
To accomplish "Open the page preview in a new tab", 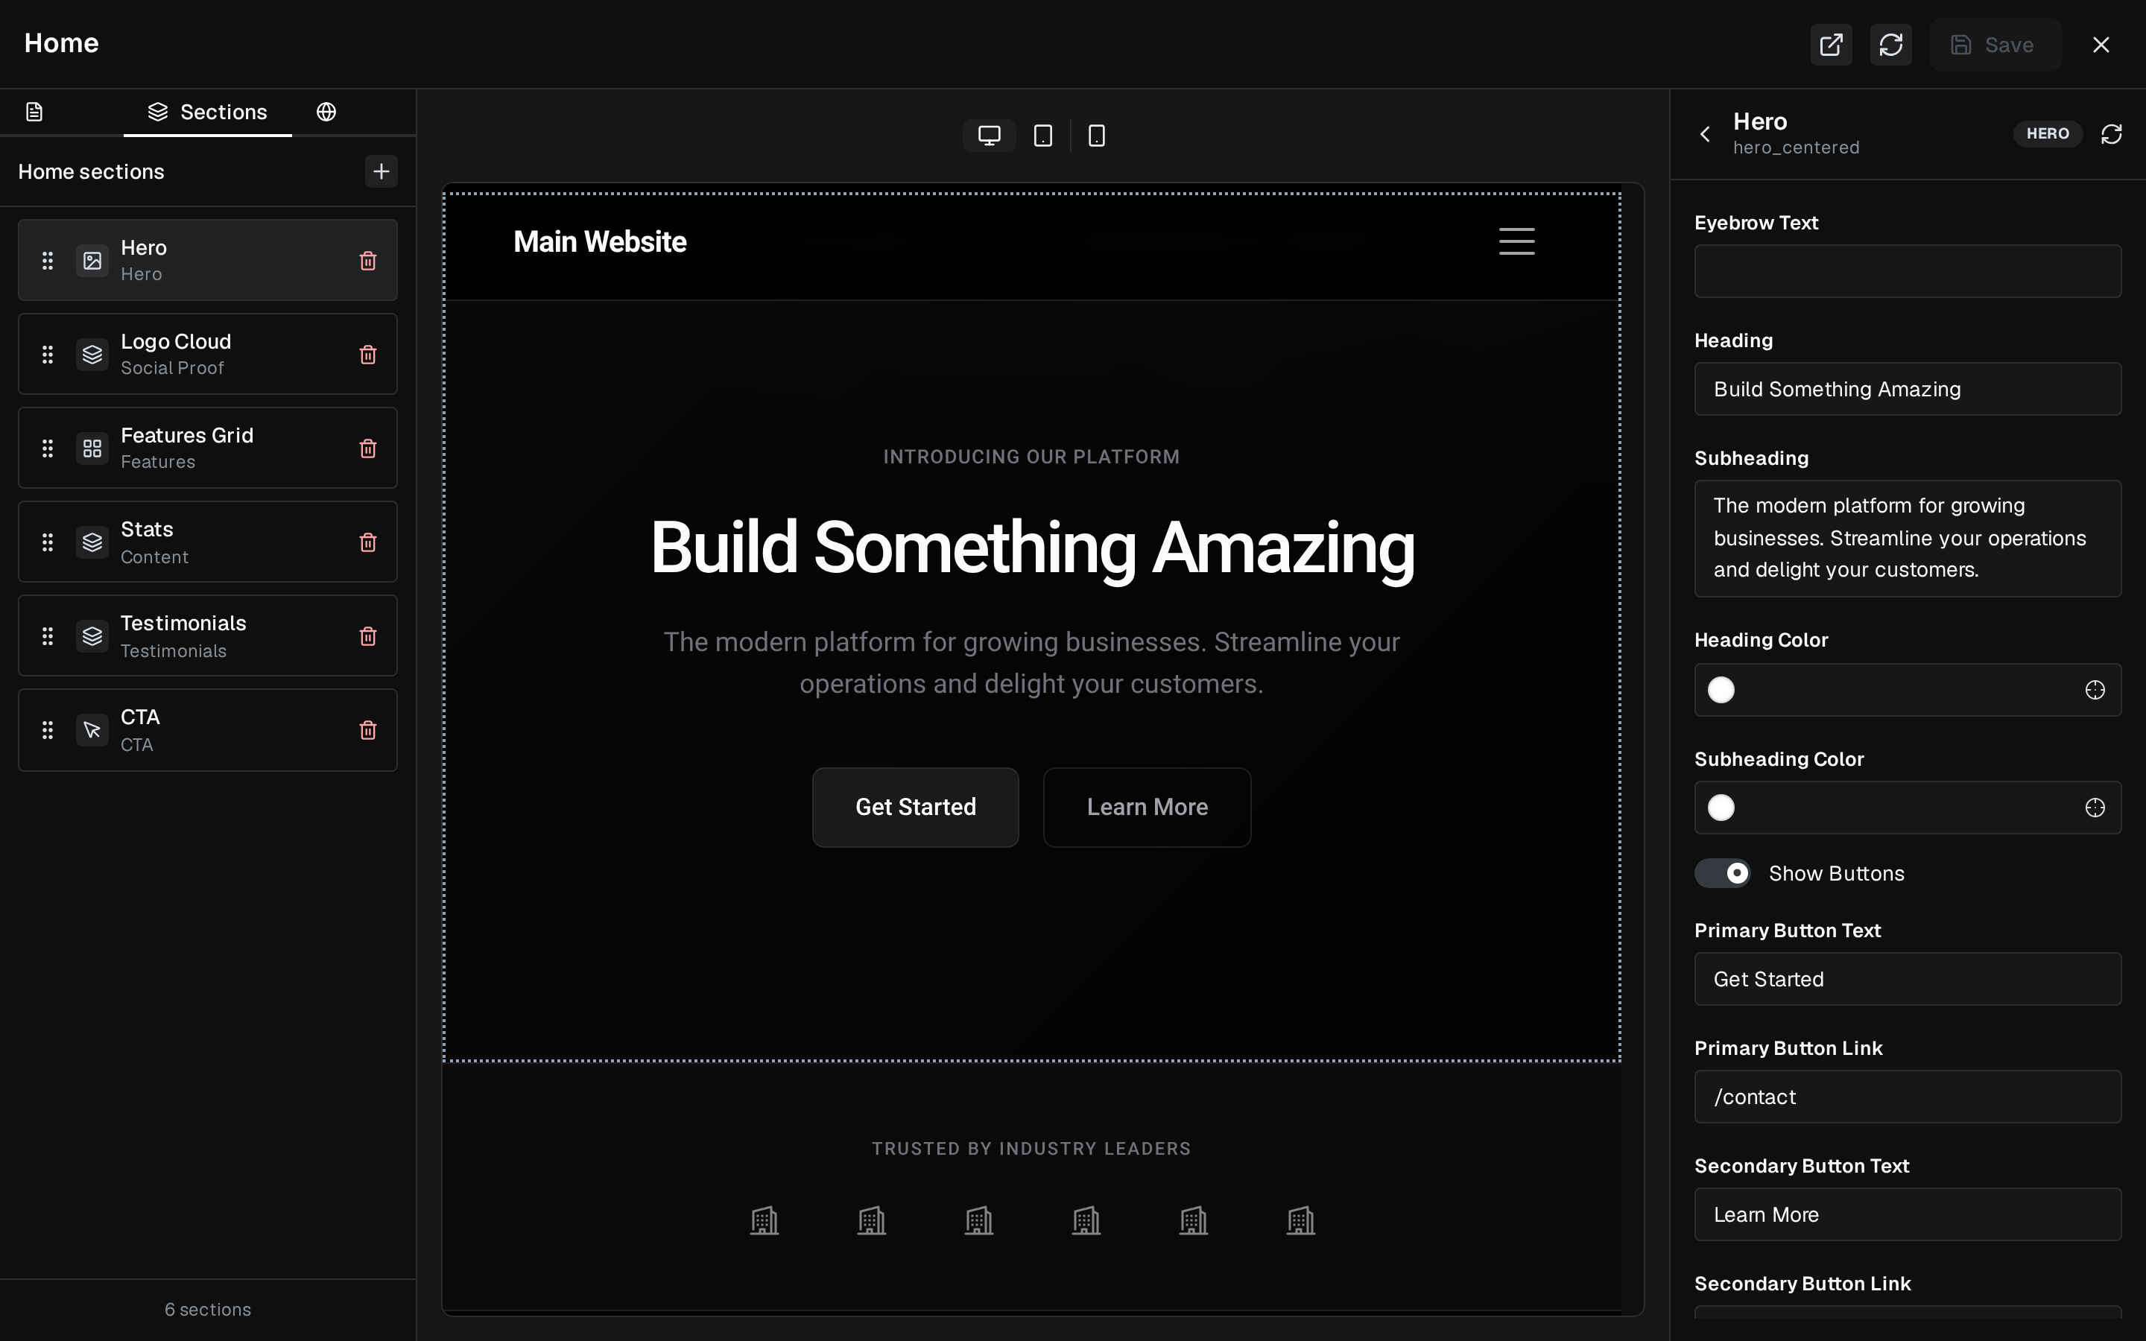I will pyautogui.click(x=1832, y=45).
